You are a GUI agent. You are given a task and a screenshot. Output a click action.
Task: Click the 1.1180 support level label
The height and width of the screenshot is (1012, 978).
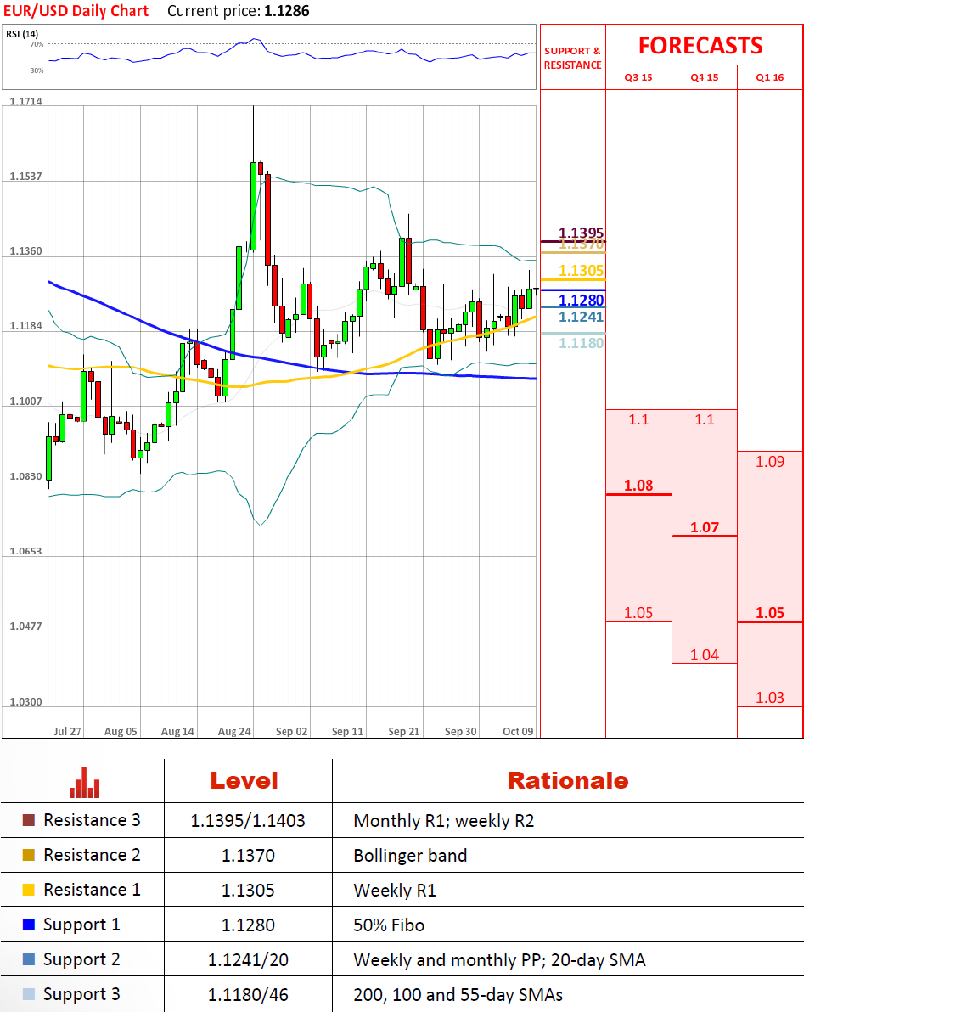[x=581, y=343]
